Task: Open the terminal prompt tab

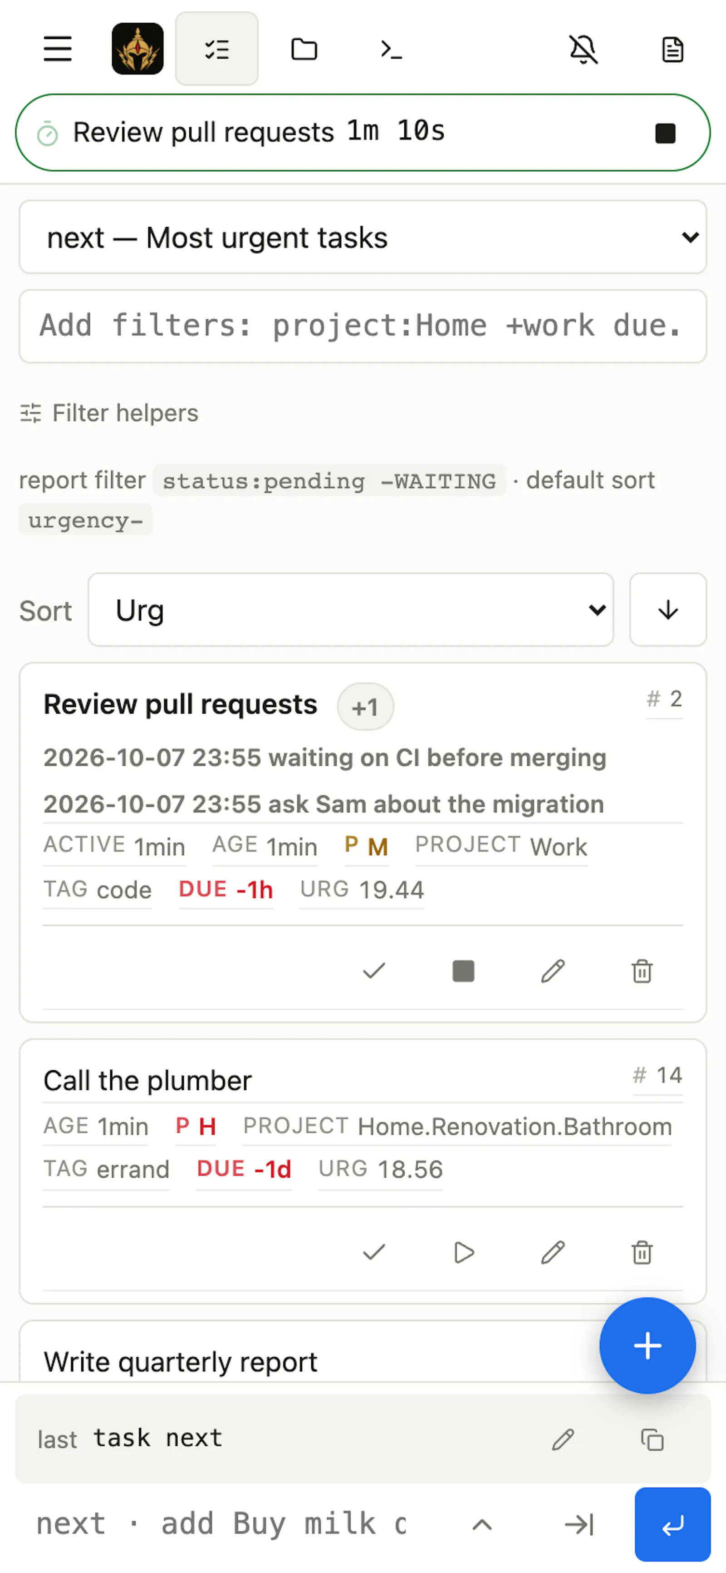Action: tap(391, 49)
